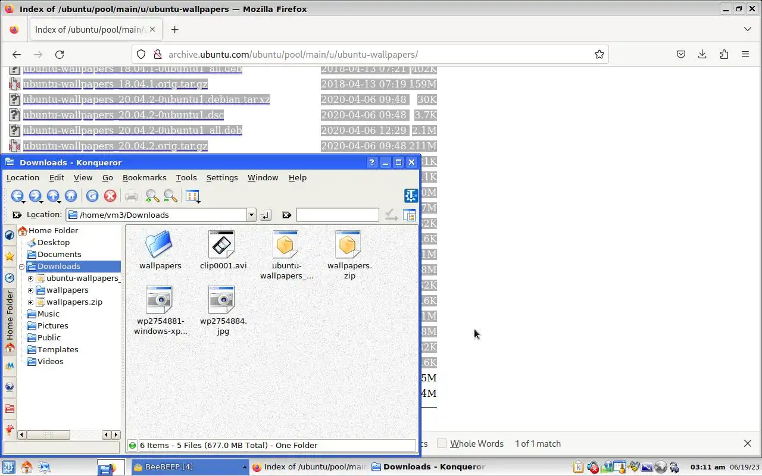Click Konqueror's Forward navigation arrow

[x=35, y=196]
